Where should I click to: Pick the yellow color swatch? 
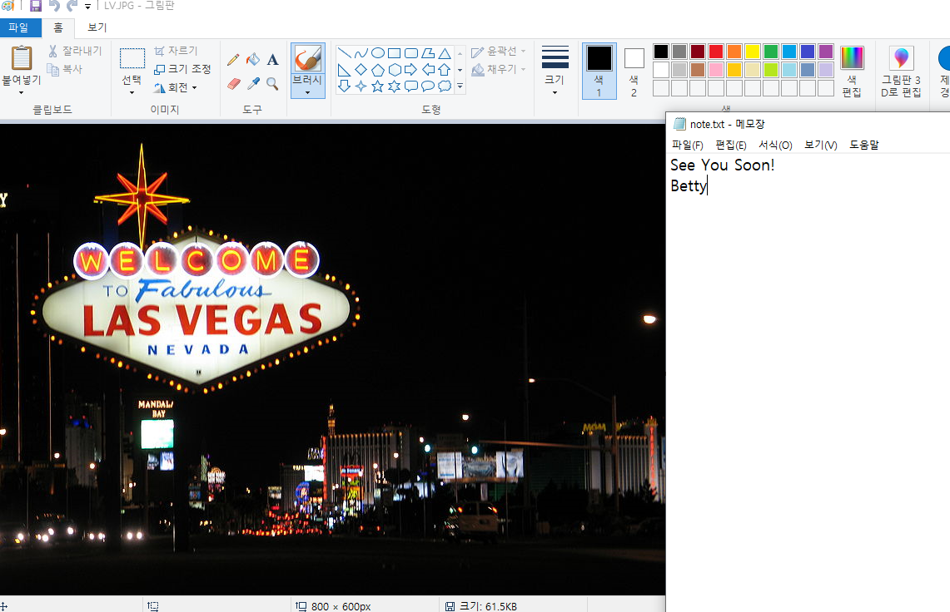(x=753, y=52)
